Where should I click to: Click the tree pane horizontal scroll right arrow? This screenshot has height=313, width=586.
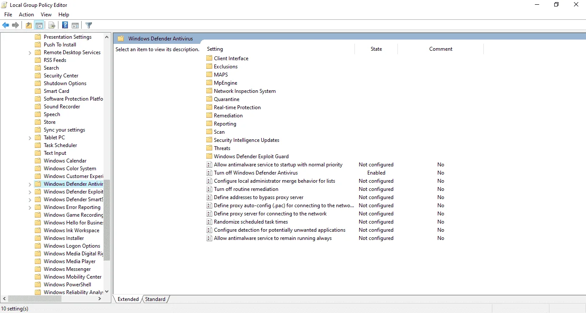coord(100,298)
